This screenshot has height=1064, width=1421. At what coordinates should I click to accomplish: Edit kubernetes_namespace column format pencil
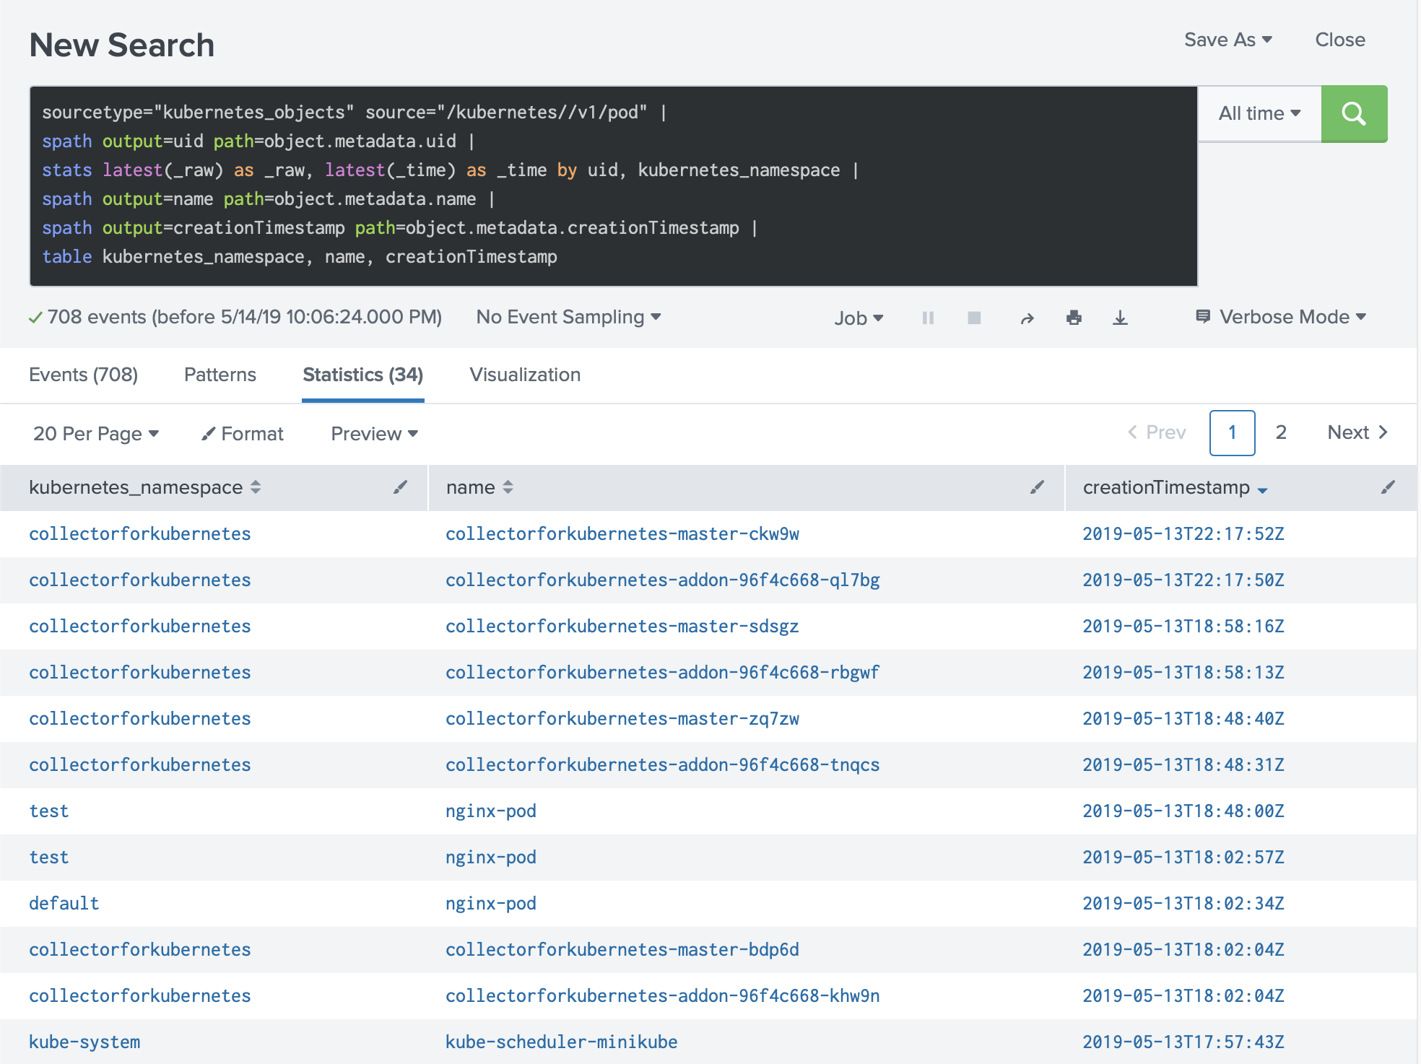pos(400,487)
